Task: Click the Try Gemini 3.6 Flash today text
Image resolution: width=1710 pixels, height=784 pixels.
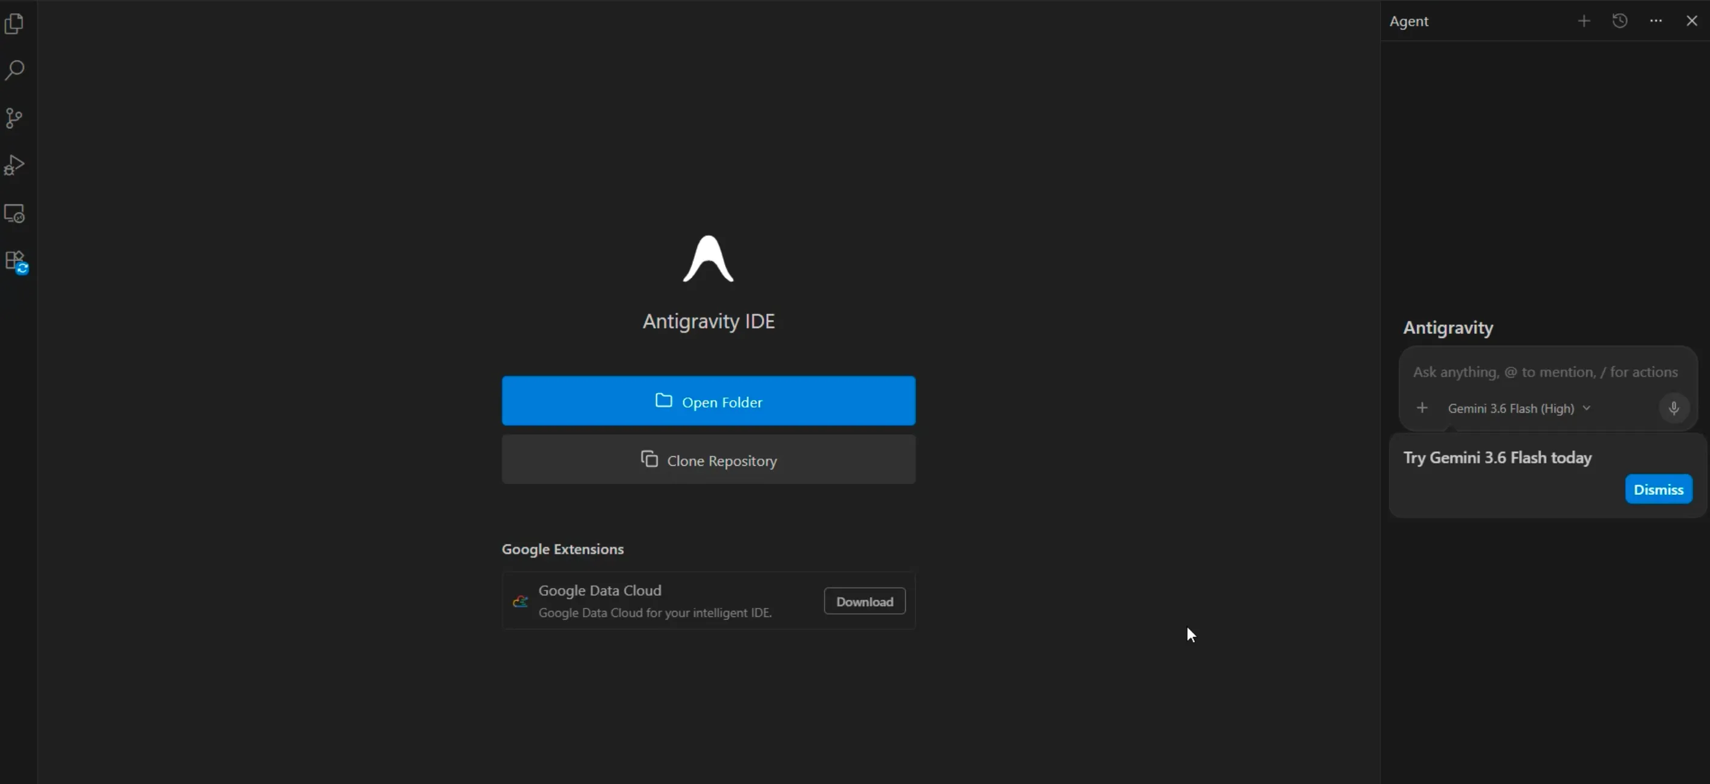Action: pos(1497,457)
